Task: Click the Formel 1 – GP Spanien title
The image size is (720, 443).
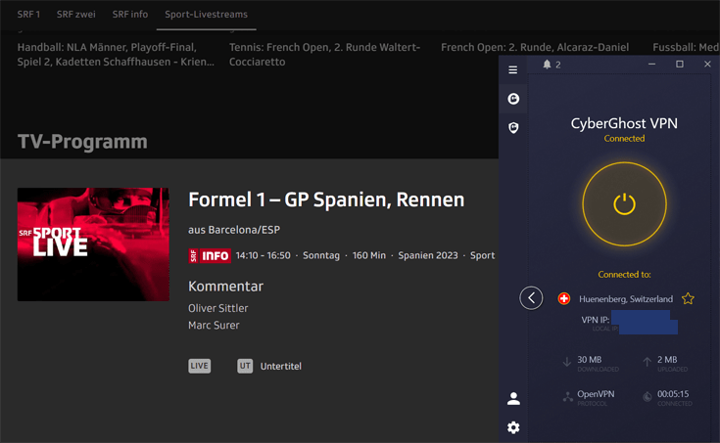Action: click(326, 199)
